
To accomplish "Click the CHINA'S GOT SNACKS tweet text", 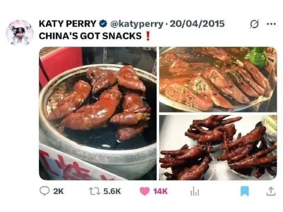I will (x=90, y=36).
